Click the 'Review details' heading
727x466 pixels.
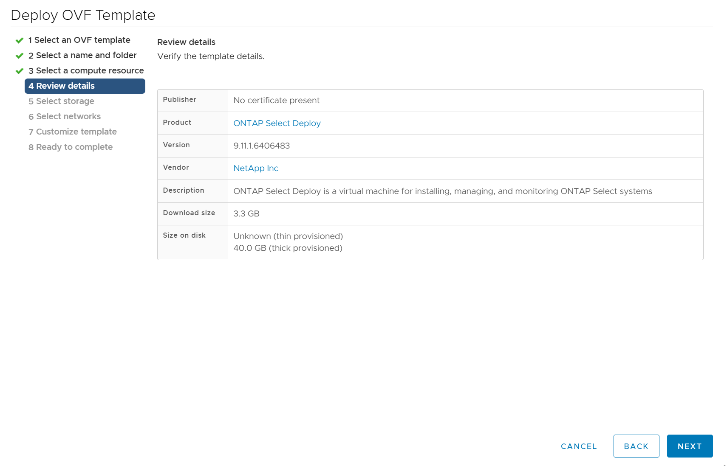click(x=186, y=42)
